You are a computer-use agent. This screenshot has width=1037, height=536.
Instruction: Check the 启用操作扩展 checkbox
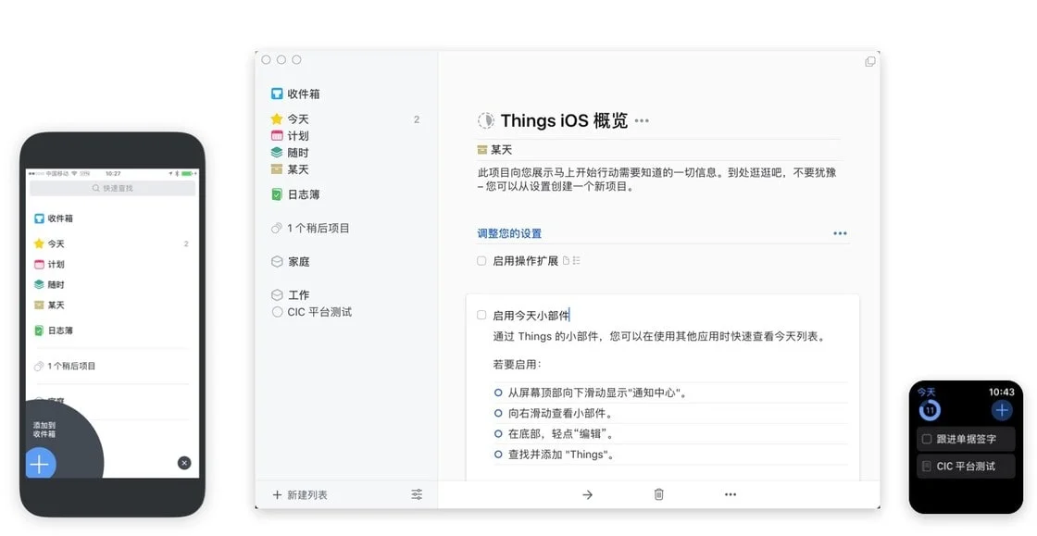(481, 260)
